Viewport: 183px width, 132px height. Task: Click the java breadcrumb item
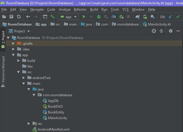tap(87, 24)
